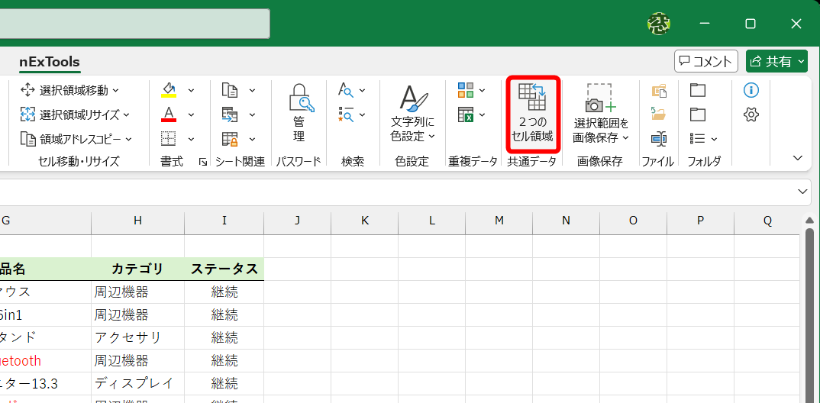Open the 選択領域リサイズ menu
820x403 pixels.
tap(75, 114)
